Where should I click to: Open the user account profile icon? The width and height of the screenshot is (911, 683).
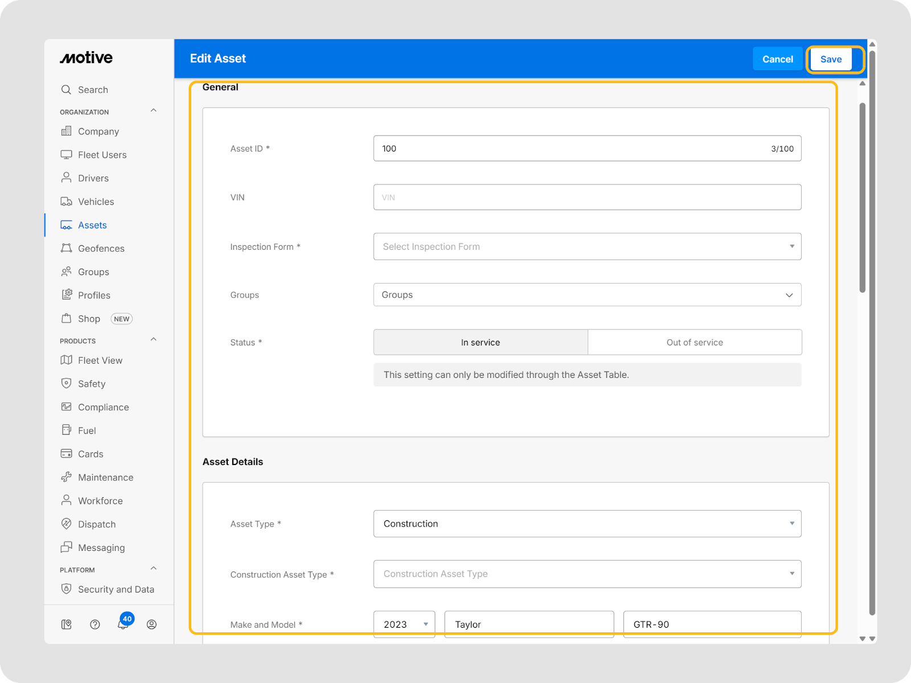point(151,624)
